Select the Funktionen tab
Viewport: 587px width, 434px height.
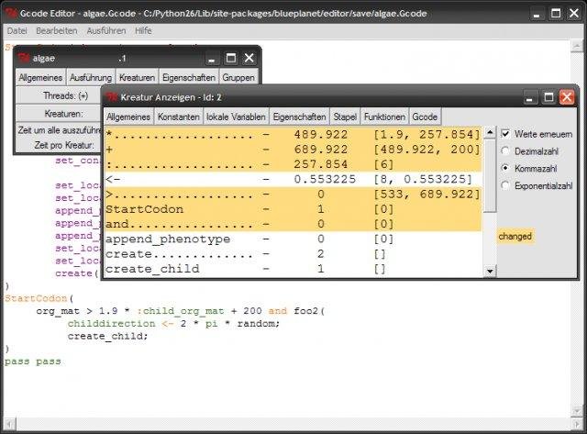point(384,117)
